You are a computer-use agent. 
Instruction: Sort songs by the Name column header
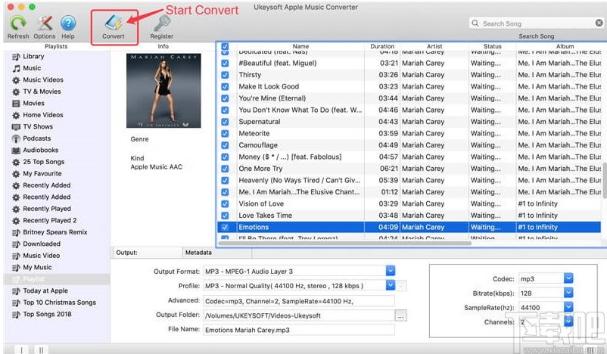point(300,46)
